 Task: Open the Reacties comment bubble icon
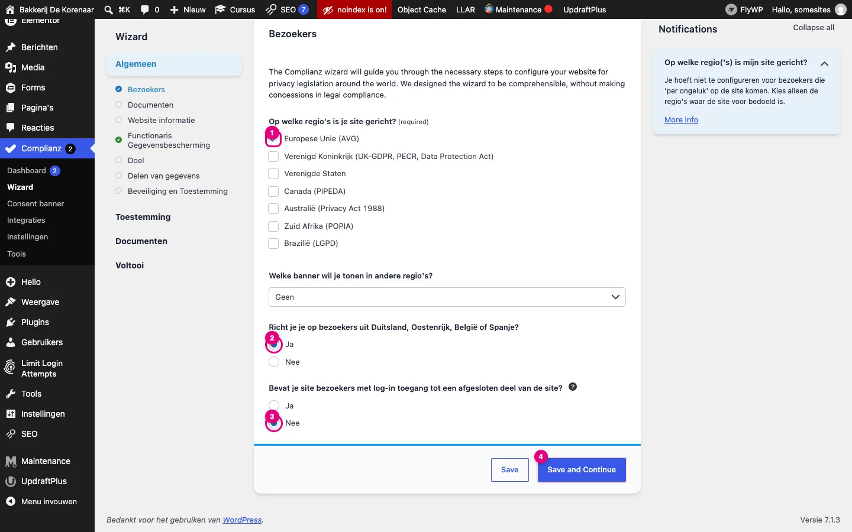[x=11, y=128]
